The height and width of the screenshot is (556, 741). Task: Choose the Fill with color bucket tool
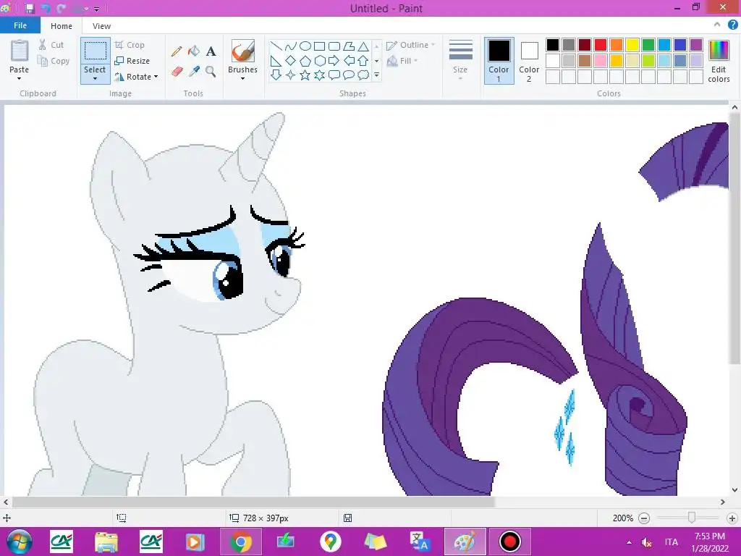pyautogui.click(x=194, y=51)
